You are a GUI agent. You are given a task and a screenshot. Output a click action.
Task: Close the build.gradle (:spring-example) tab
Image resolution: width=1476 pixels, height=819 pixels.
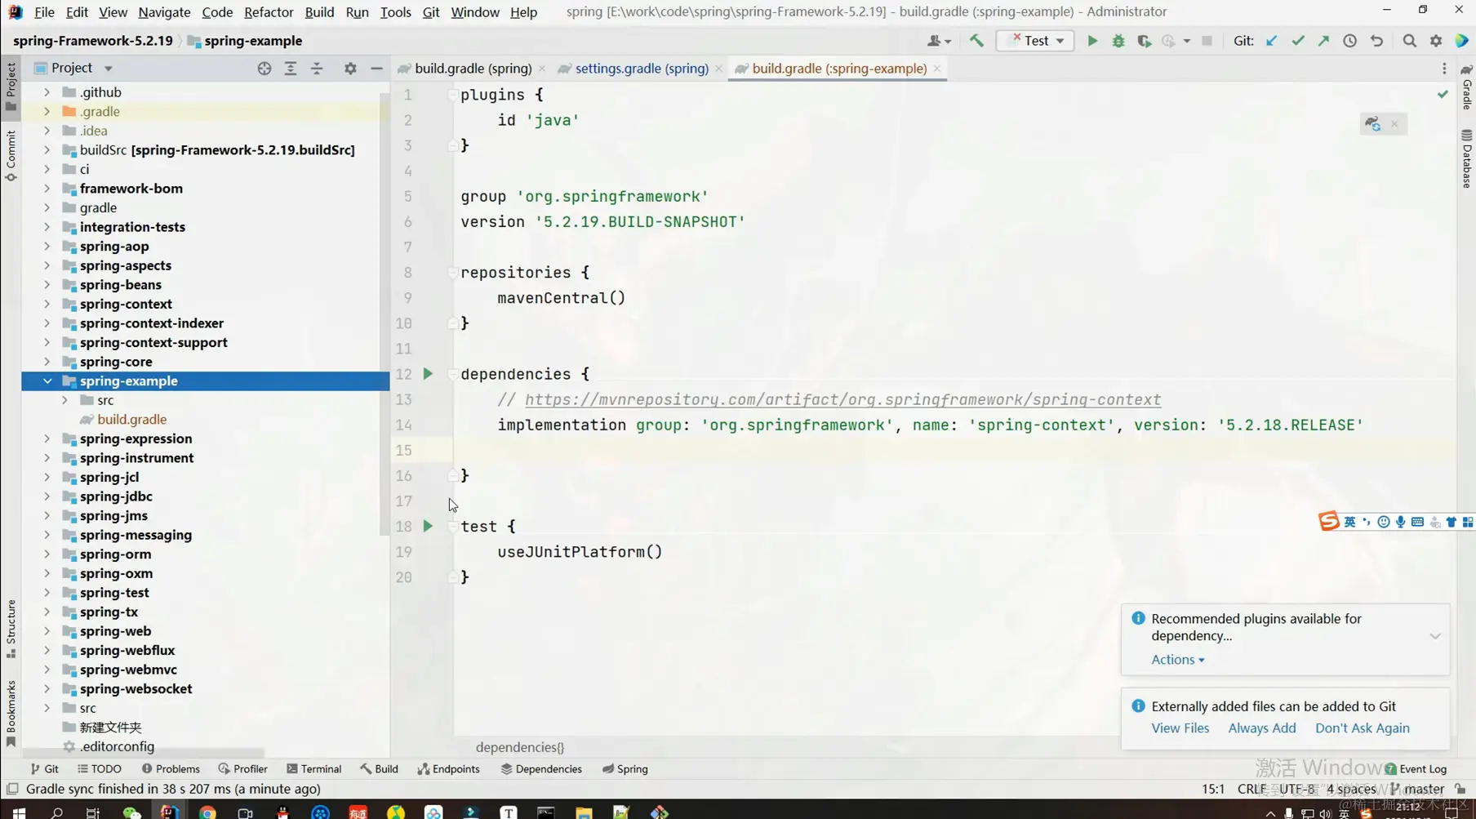tap(937, 69)
